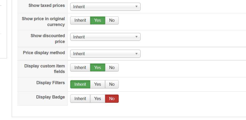The height and width of the screenshot is (120, 246).
Task: Click the Show discounted price dropdown arrow
Action: tap(136, 37)
